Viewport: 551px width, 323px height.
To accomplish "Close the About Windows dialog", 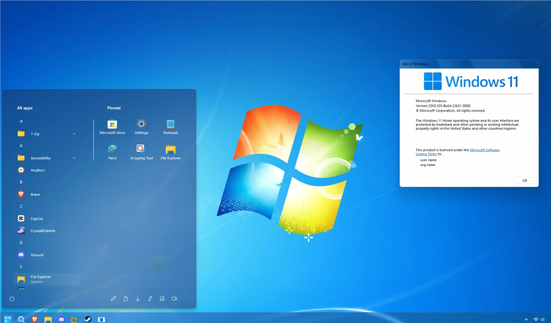I will (x=534, y=64).
